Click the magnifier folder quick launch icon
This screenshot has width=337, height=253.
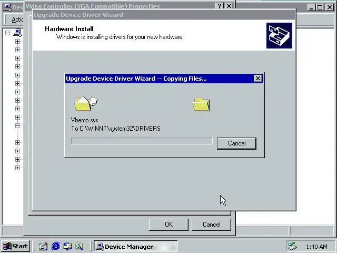80,246
